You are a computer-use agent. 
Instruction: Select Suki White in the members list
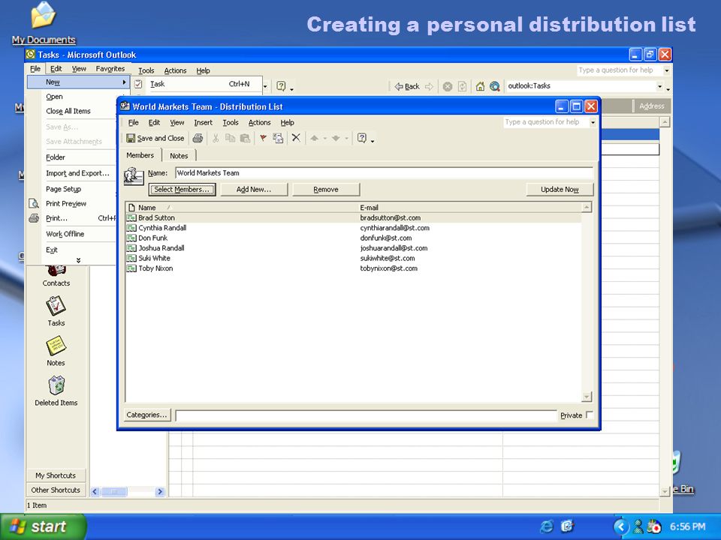click(353, 258)
